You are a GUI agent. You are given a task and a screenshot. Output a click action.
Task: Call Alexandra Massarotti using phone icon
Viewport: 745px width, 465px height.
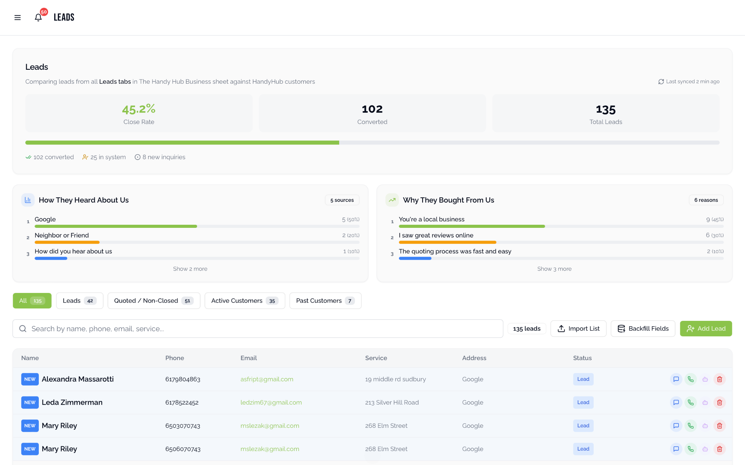[x=691, y=379]
